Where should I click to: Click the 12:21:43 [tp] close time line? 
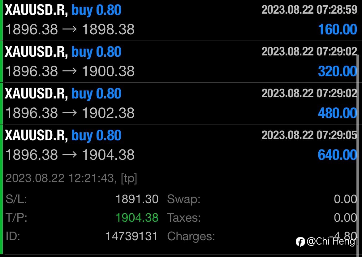pyautogui.click(x=71, y=178)
